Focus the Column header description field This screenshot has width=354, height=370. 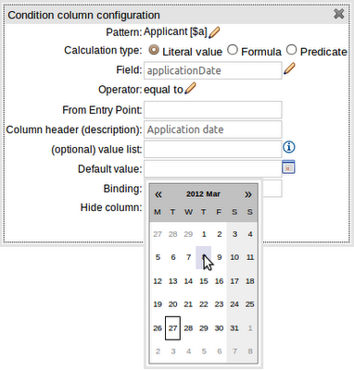213,129
